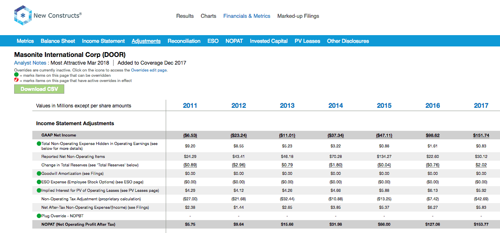Click green override dot for Implied Interest
The image size is (500, 233).
coord(39,191)
